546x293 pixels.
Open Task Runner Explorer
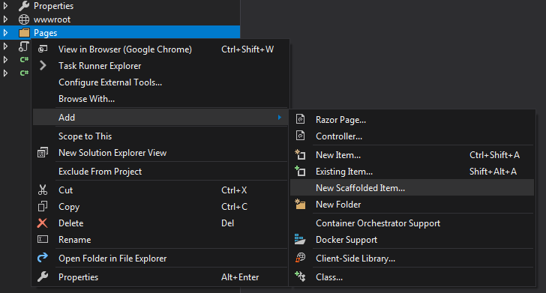pos(160,66)
